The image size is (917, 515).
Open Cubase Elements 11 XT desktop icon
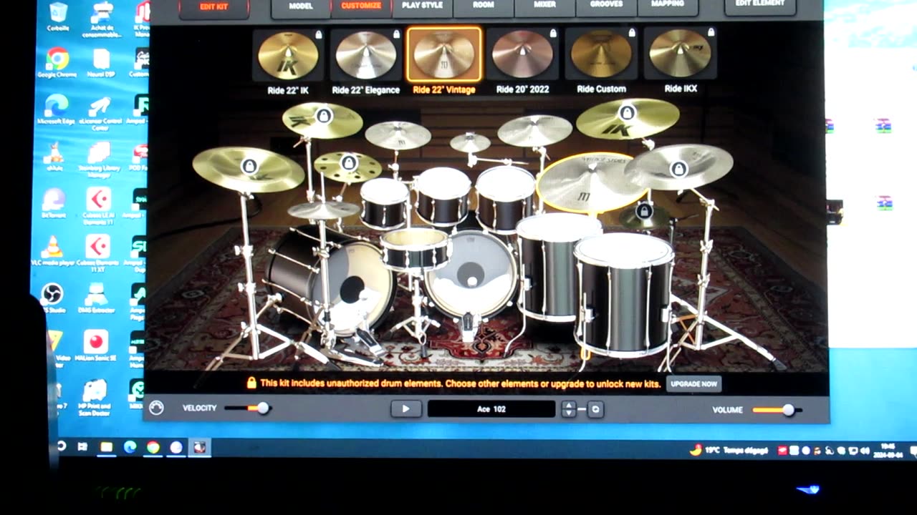(97, 252)
